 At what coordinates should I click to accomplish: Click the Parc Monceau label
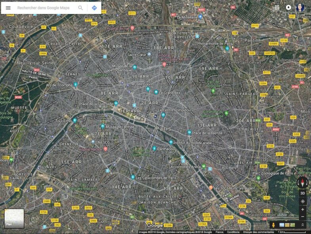click(97, 75)
